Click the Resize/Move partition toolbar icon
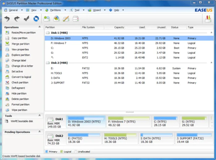216x160 pixels. [47, 18]
